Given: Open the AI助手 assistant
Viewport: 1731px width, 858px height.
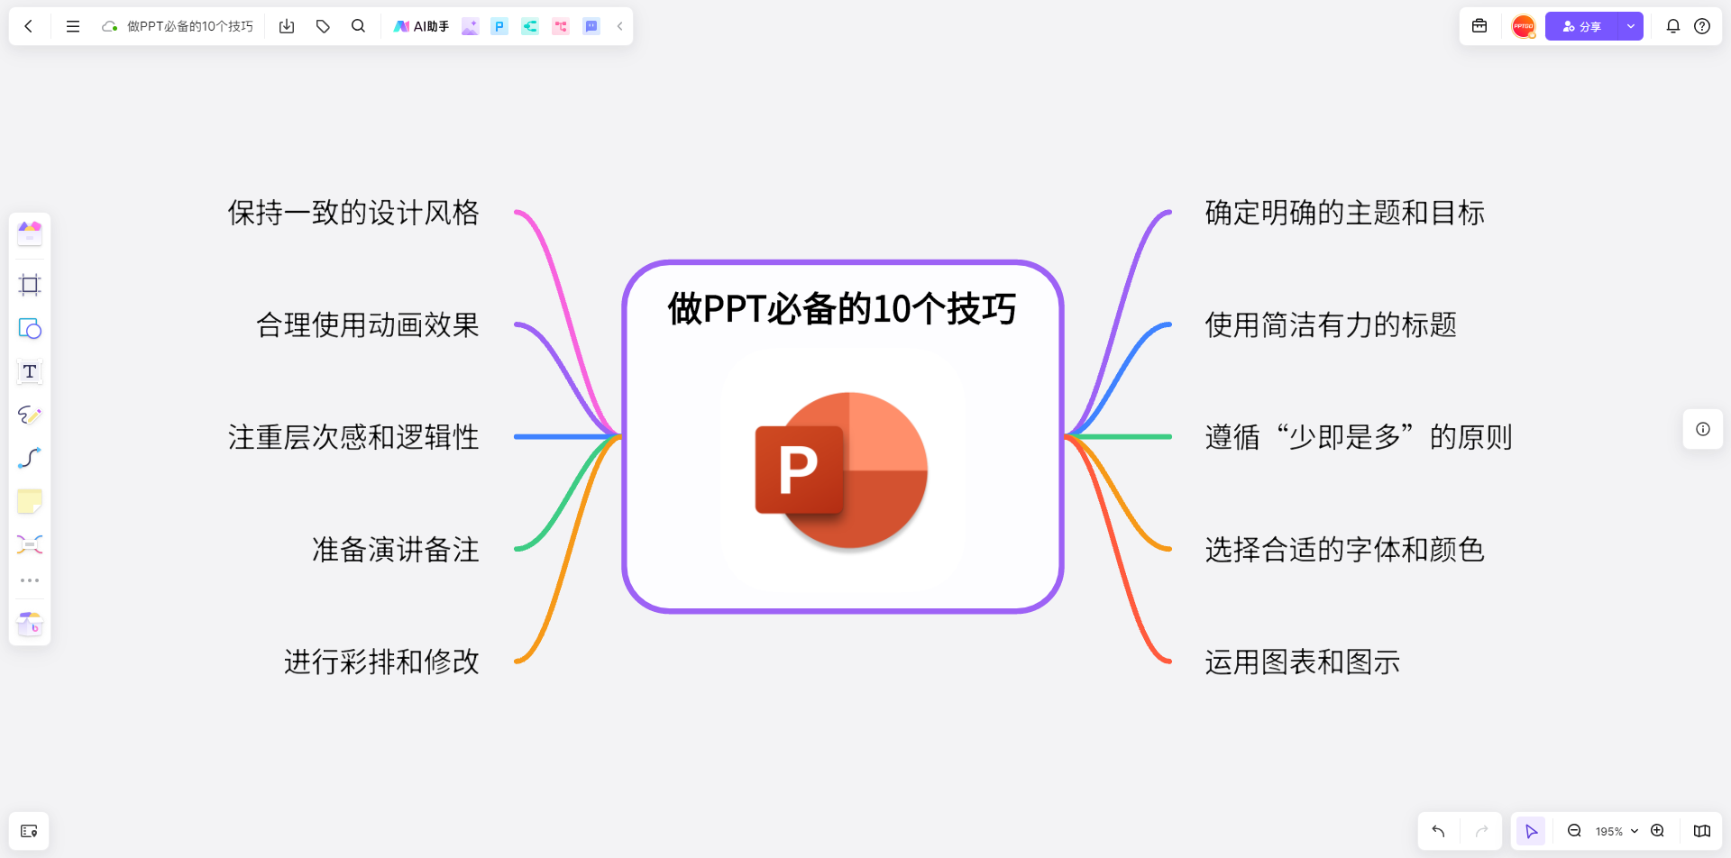Looking at the screenshot, I should click(421, 26).
